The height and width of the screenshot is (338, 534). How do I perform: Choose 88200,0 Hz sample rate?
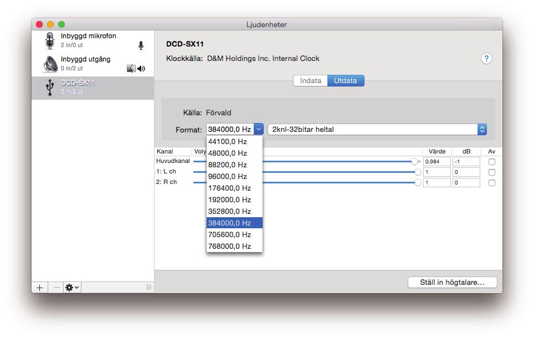click(x=234, y=165)
